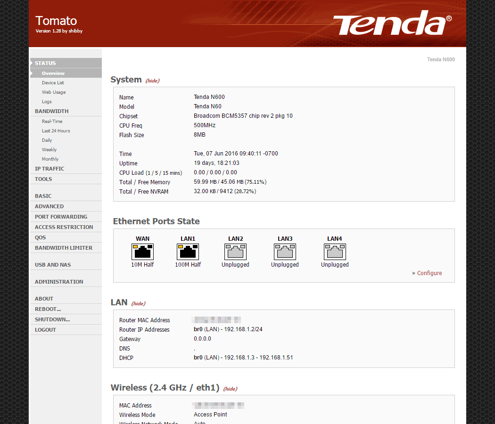
Task: Click the LAN1 ethernet port icon
Action: 188,252
